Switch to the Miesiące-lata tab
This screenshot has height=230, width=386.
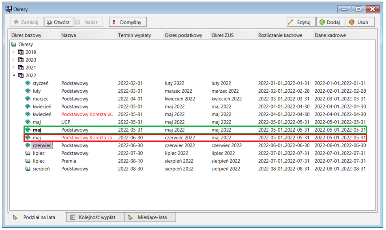150,217
